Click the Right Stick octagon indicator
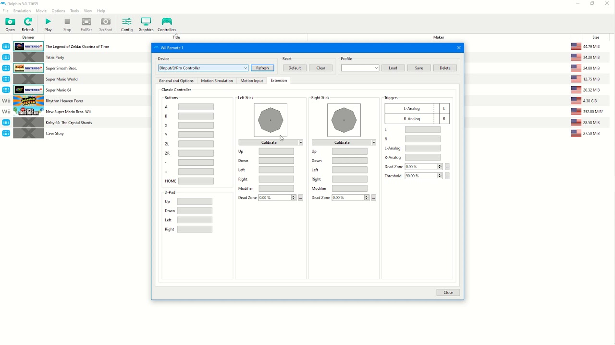This screenshot has height=345, width=615. point(344,120)
